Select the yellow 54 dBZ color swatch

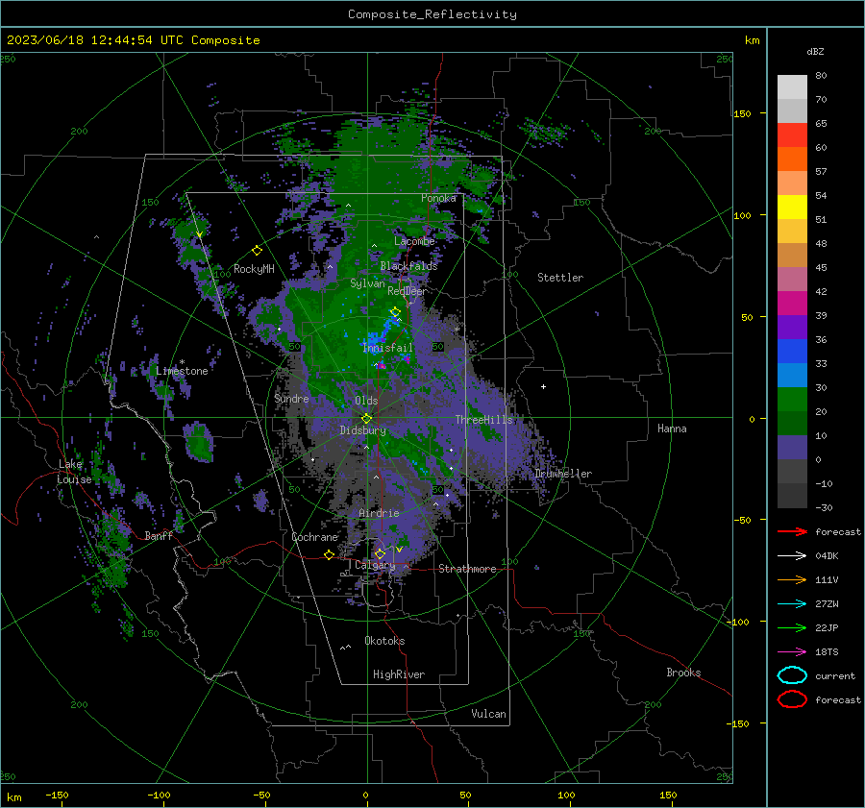pyautogui.click(x=792, y=207)
